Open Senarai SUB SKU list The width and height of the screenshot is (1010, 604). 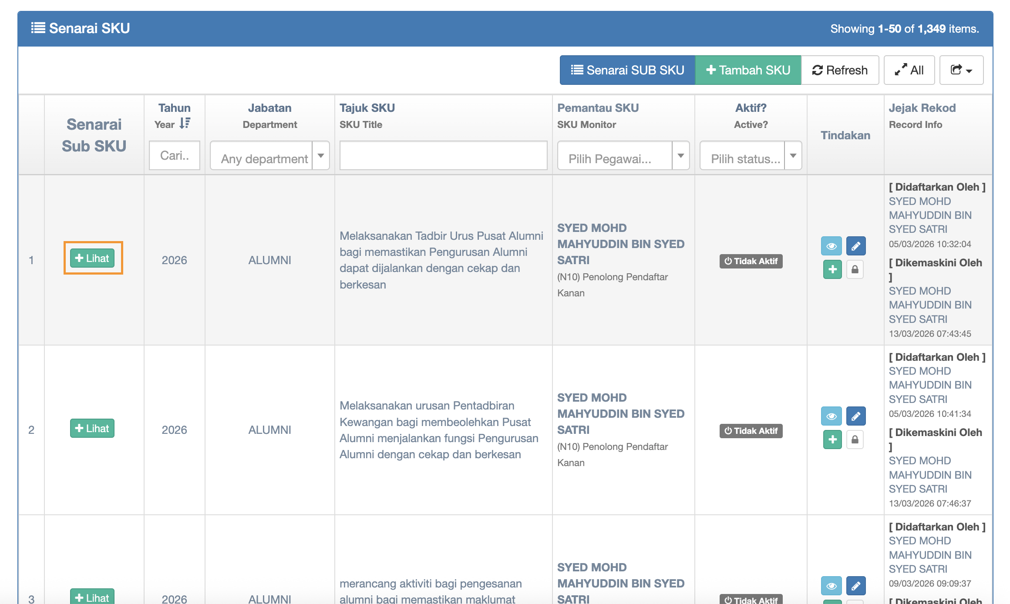tap(627, 70)
